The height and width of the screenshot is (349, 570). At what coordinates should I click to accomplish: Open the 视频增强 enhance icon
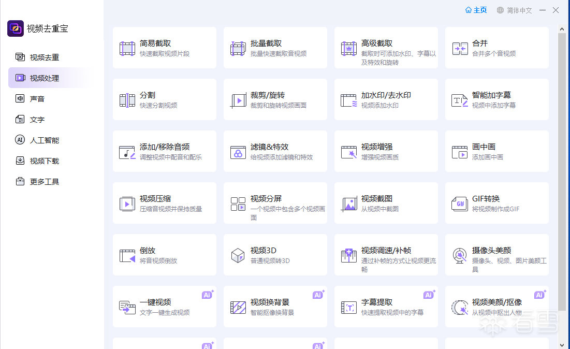tap(349, 152)
